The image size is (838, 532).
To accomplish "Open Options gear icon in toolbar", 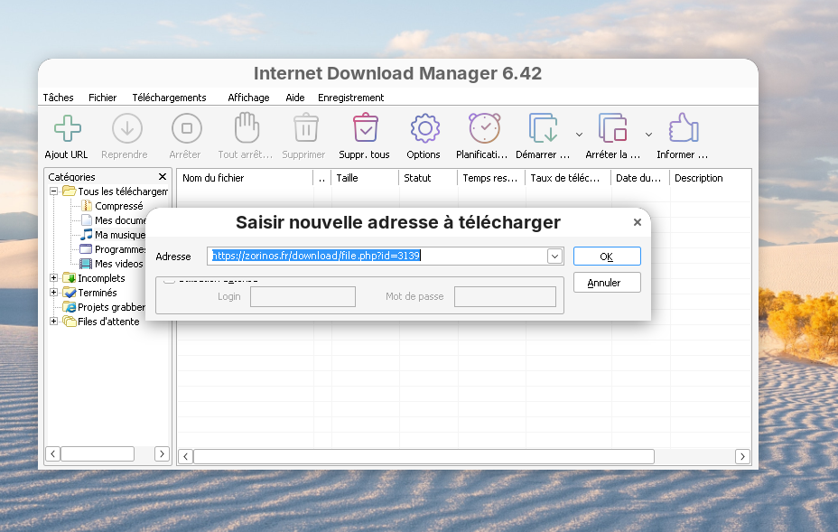I will pos(424,129).
